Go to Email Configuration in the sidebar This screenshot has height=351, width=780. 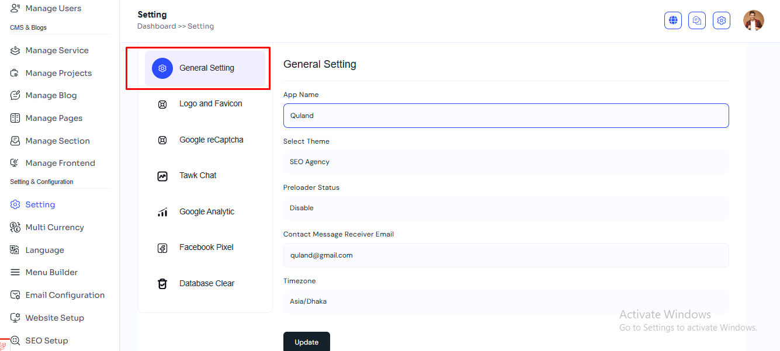tap(65, 295)
